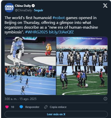111x118 pixels.
Task: Click the verified badge next to China Daily
Action: 33,6
